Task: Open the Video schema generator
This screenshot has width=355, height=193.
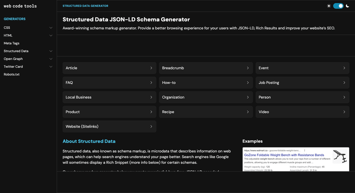Action: 302,112
